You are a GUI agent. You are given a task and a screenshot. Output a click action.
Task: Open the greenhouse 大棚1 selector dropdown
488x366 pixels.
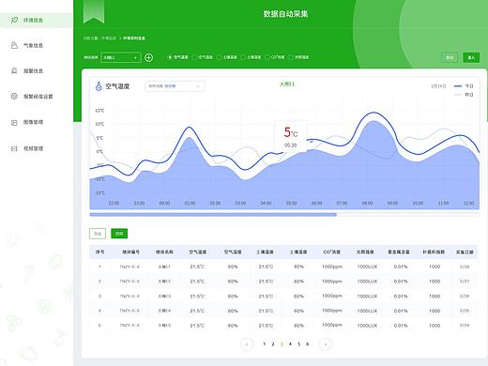point(121,57)
